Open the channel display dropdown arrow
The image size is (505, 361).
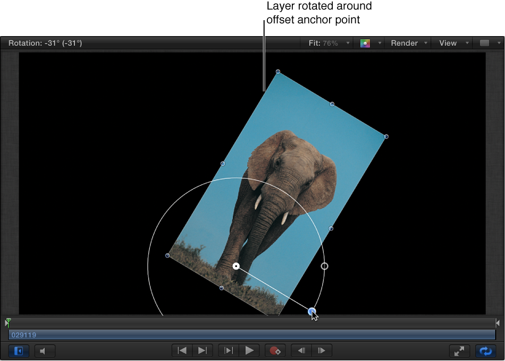point(380,42)
